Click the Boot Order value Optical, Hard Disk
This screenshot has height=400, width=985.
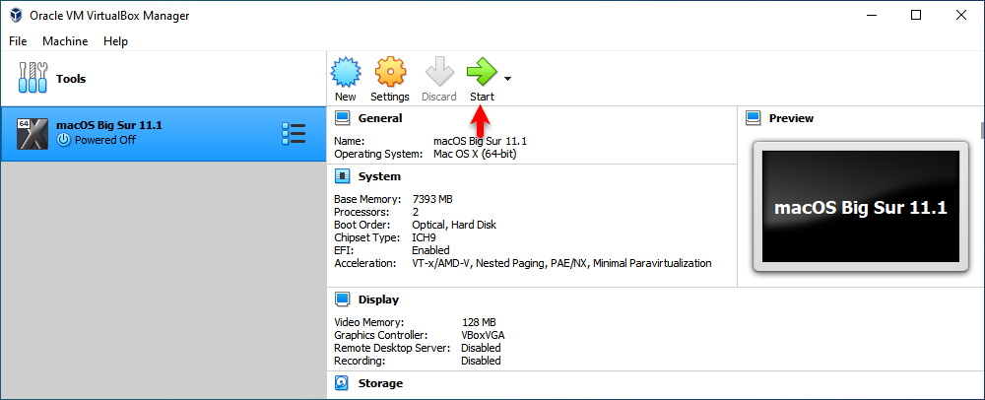tap(454, 225)
